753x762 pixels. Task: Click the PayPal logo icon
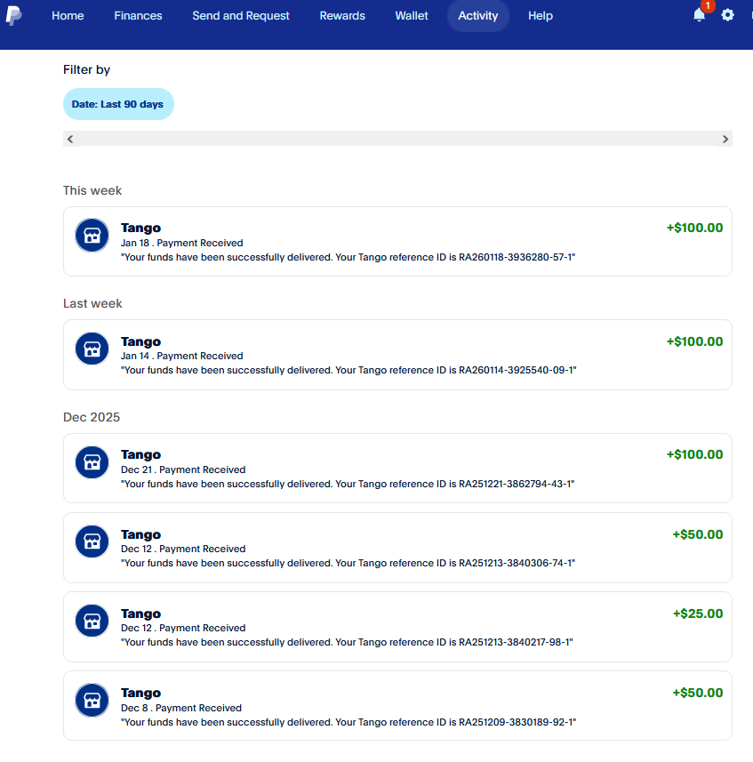coord(13,15)
